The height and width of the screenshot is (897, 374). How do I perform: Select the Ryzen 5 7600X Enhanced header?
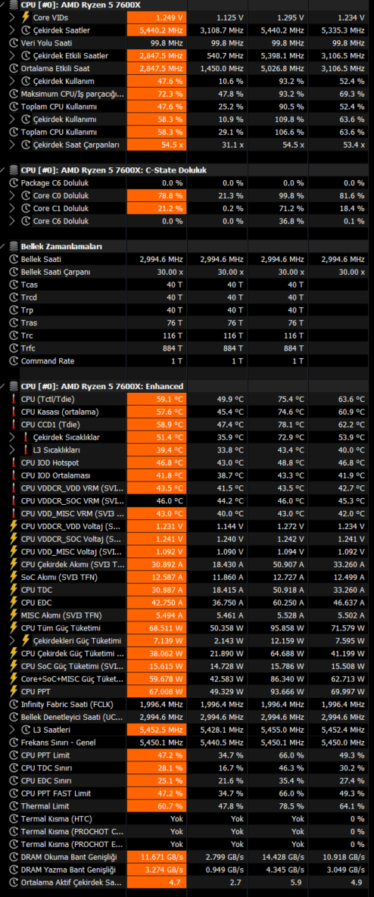click(101, 386)
